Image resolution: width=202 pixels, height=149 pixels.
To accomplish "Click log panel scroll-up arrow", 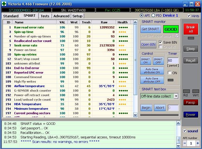I will tap(178, 123).
